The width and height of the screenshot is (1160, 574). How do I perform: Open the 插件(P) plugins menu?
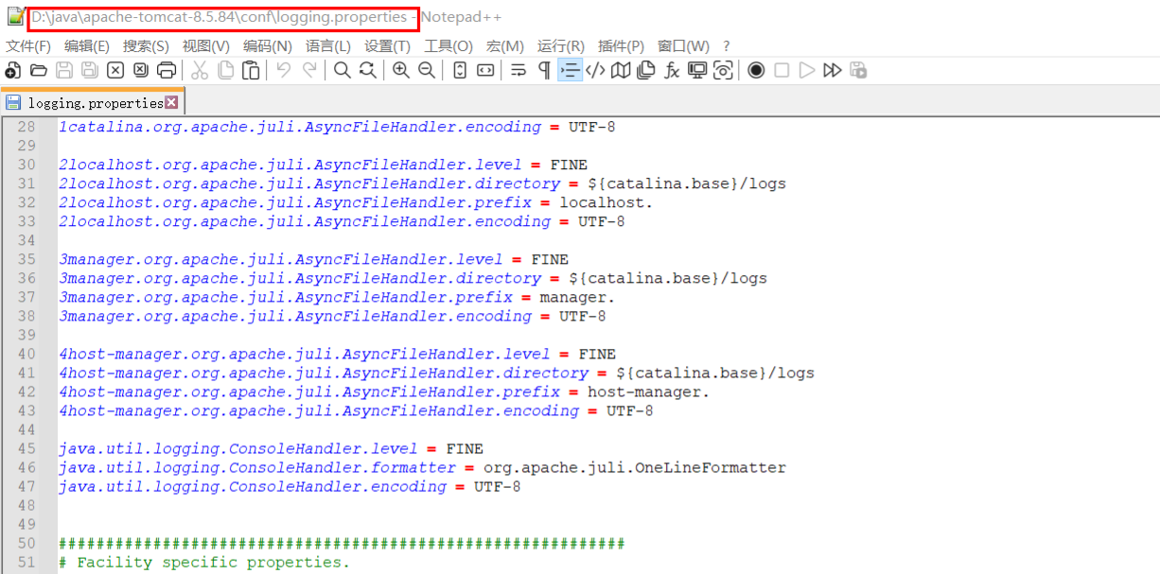(x=622, y=45)
